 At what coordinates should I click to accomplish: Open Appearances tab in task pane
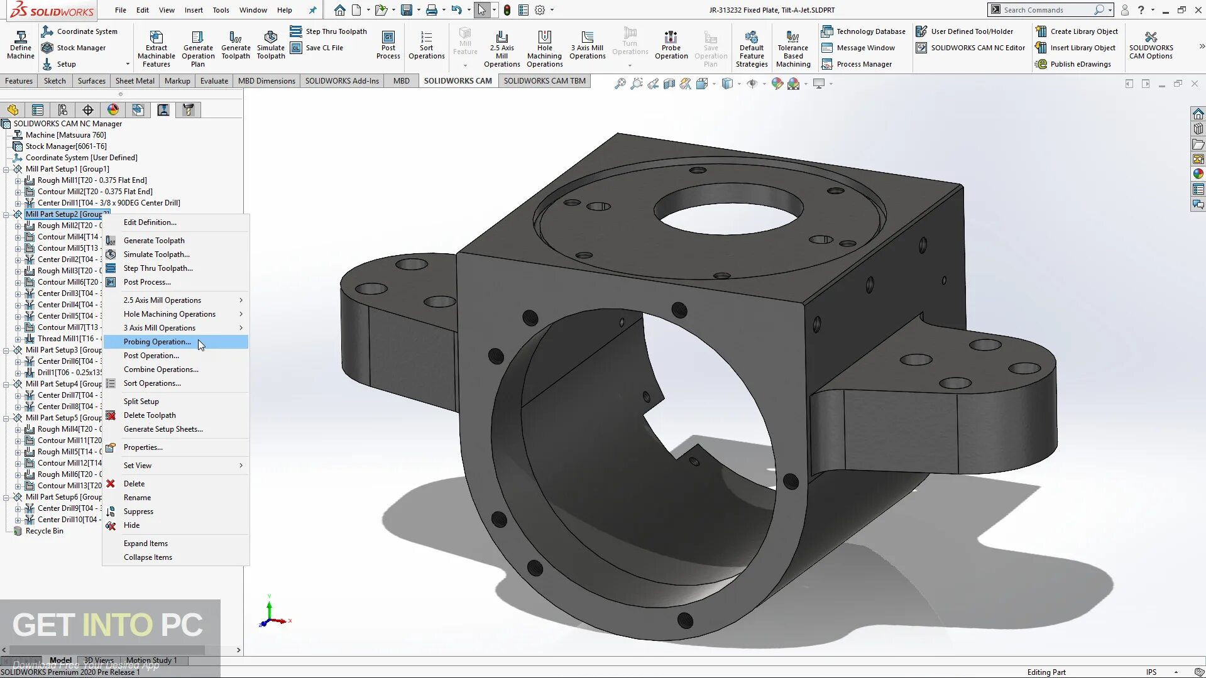click(x=1198, y=174)
